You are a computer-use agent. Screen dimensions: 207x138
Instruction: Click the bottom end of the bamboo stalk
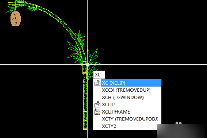coord(85,128)
